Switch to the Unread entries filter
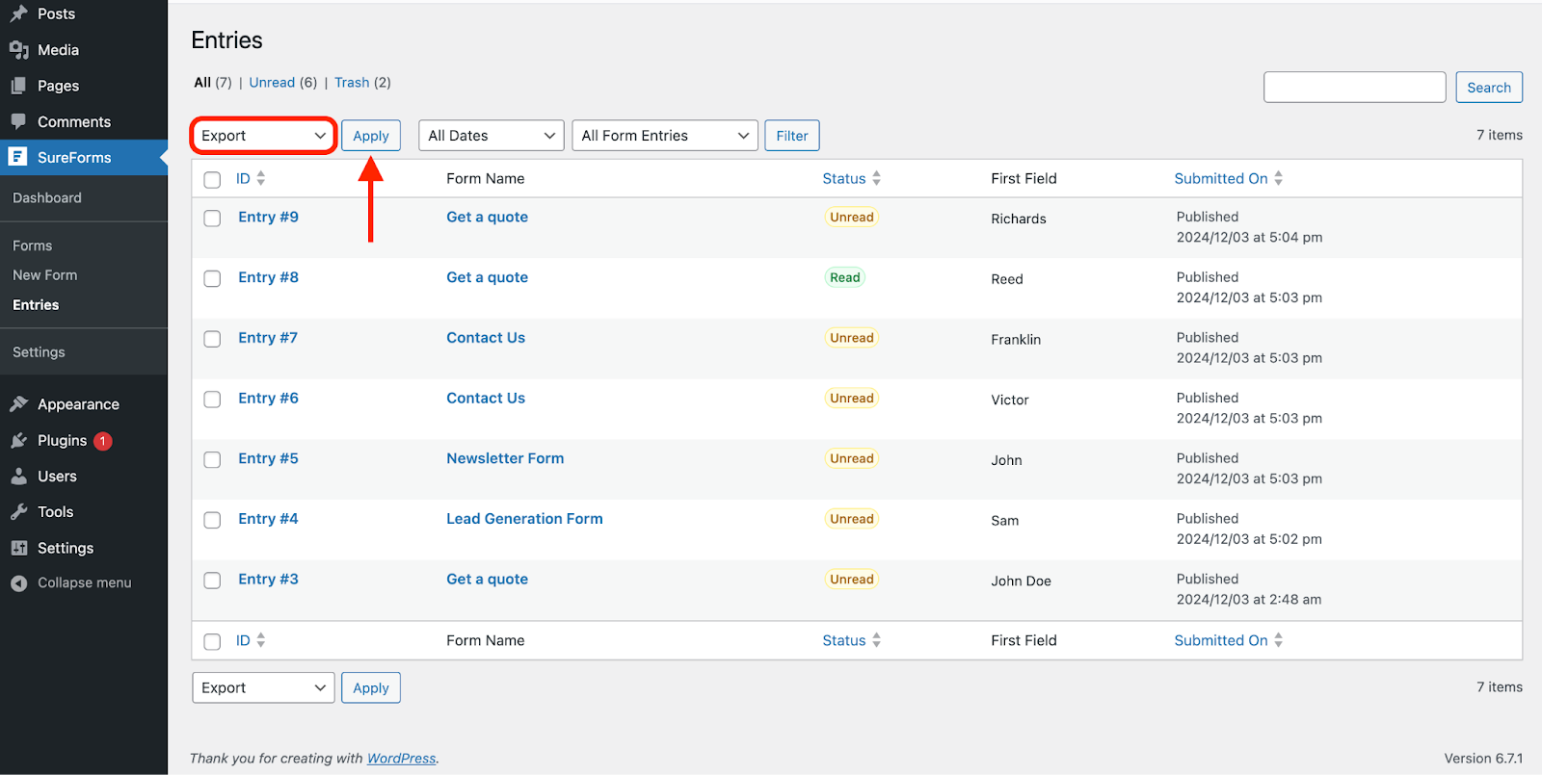 272,83
